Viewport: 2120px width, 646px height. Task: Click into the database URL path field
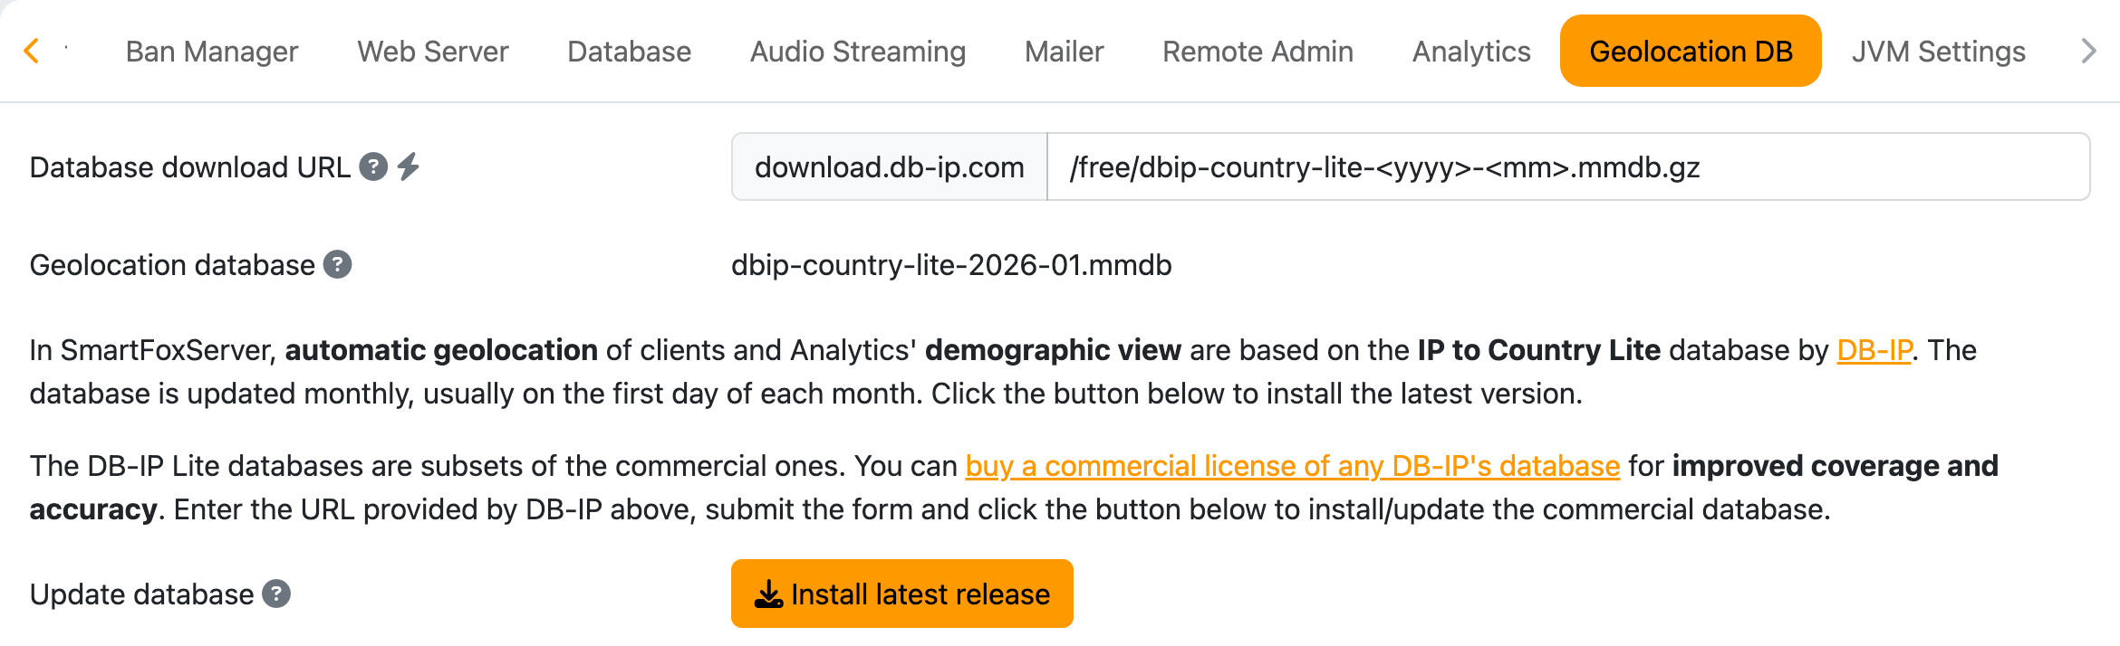(x=1567, y=167)
